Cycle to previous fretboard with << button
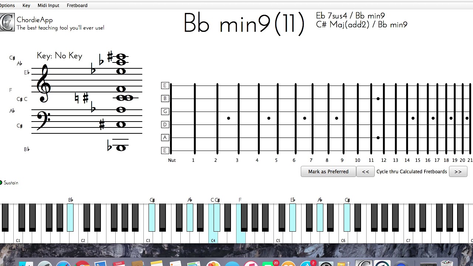This screenshot has height=266, width=473. (365, 171)
